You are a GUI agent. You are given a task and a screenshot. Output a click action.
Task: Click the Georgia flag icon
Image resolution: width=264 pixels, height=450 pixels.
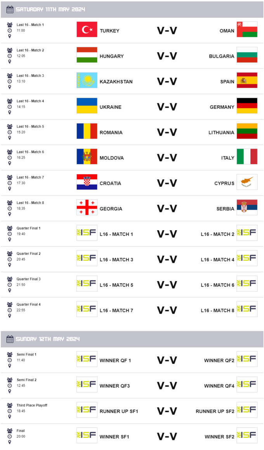(x=87, y=207)
